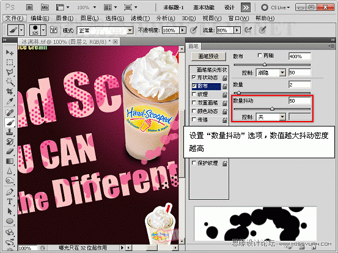Select the Horizontal Type tool
Screen dimensions: 338x253
(10, 202)
